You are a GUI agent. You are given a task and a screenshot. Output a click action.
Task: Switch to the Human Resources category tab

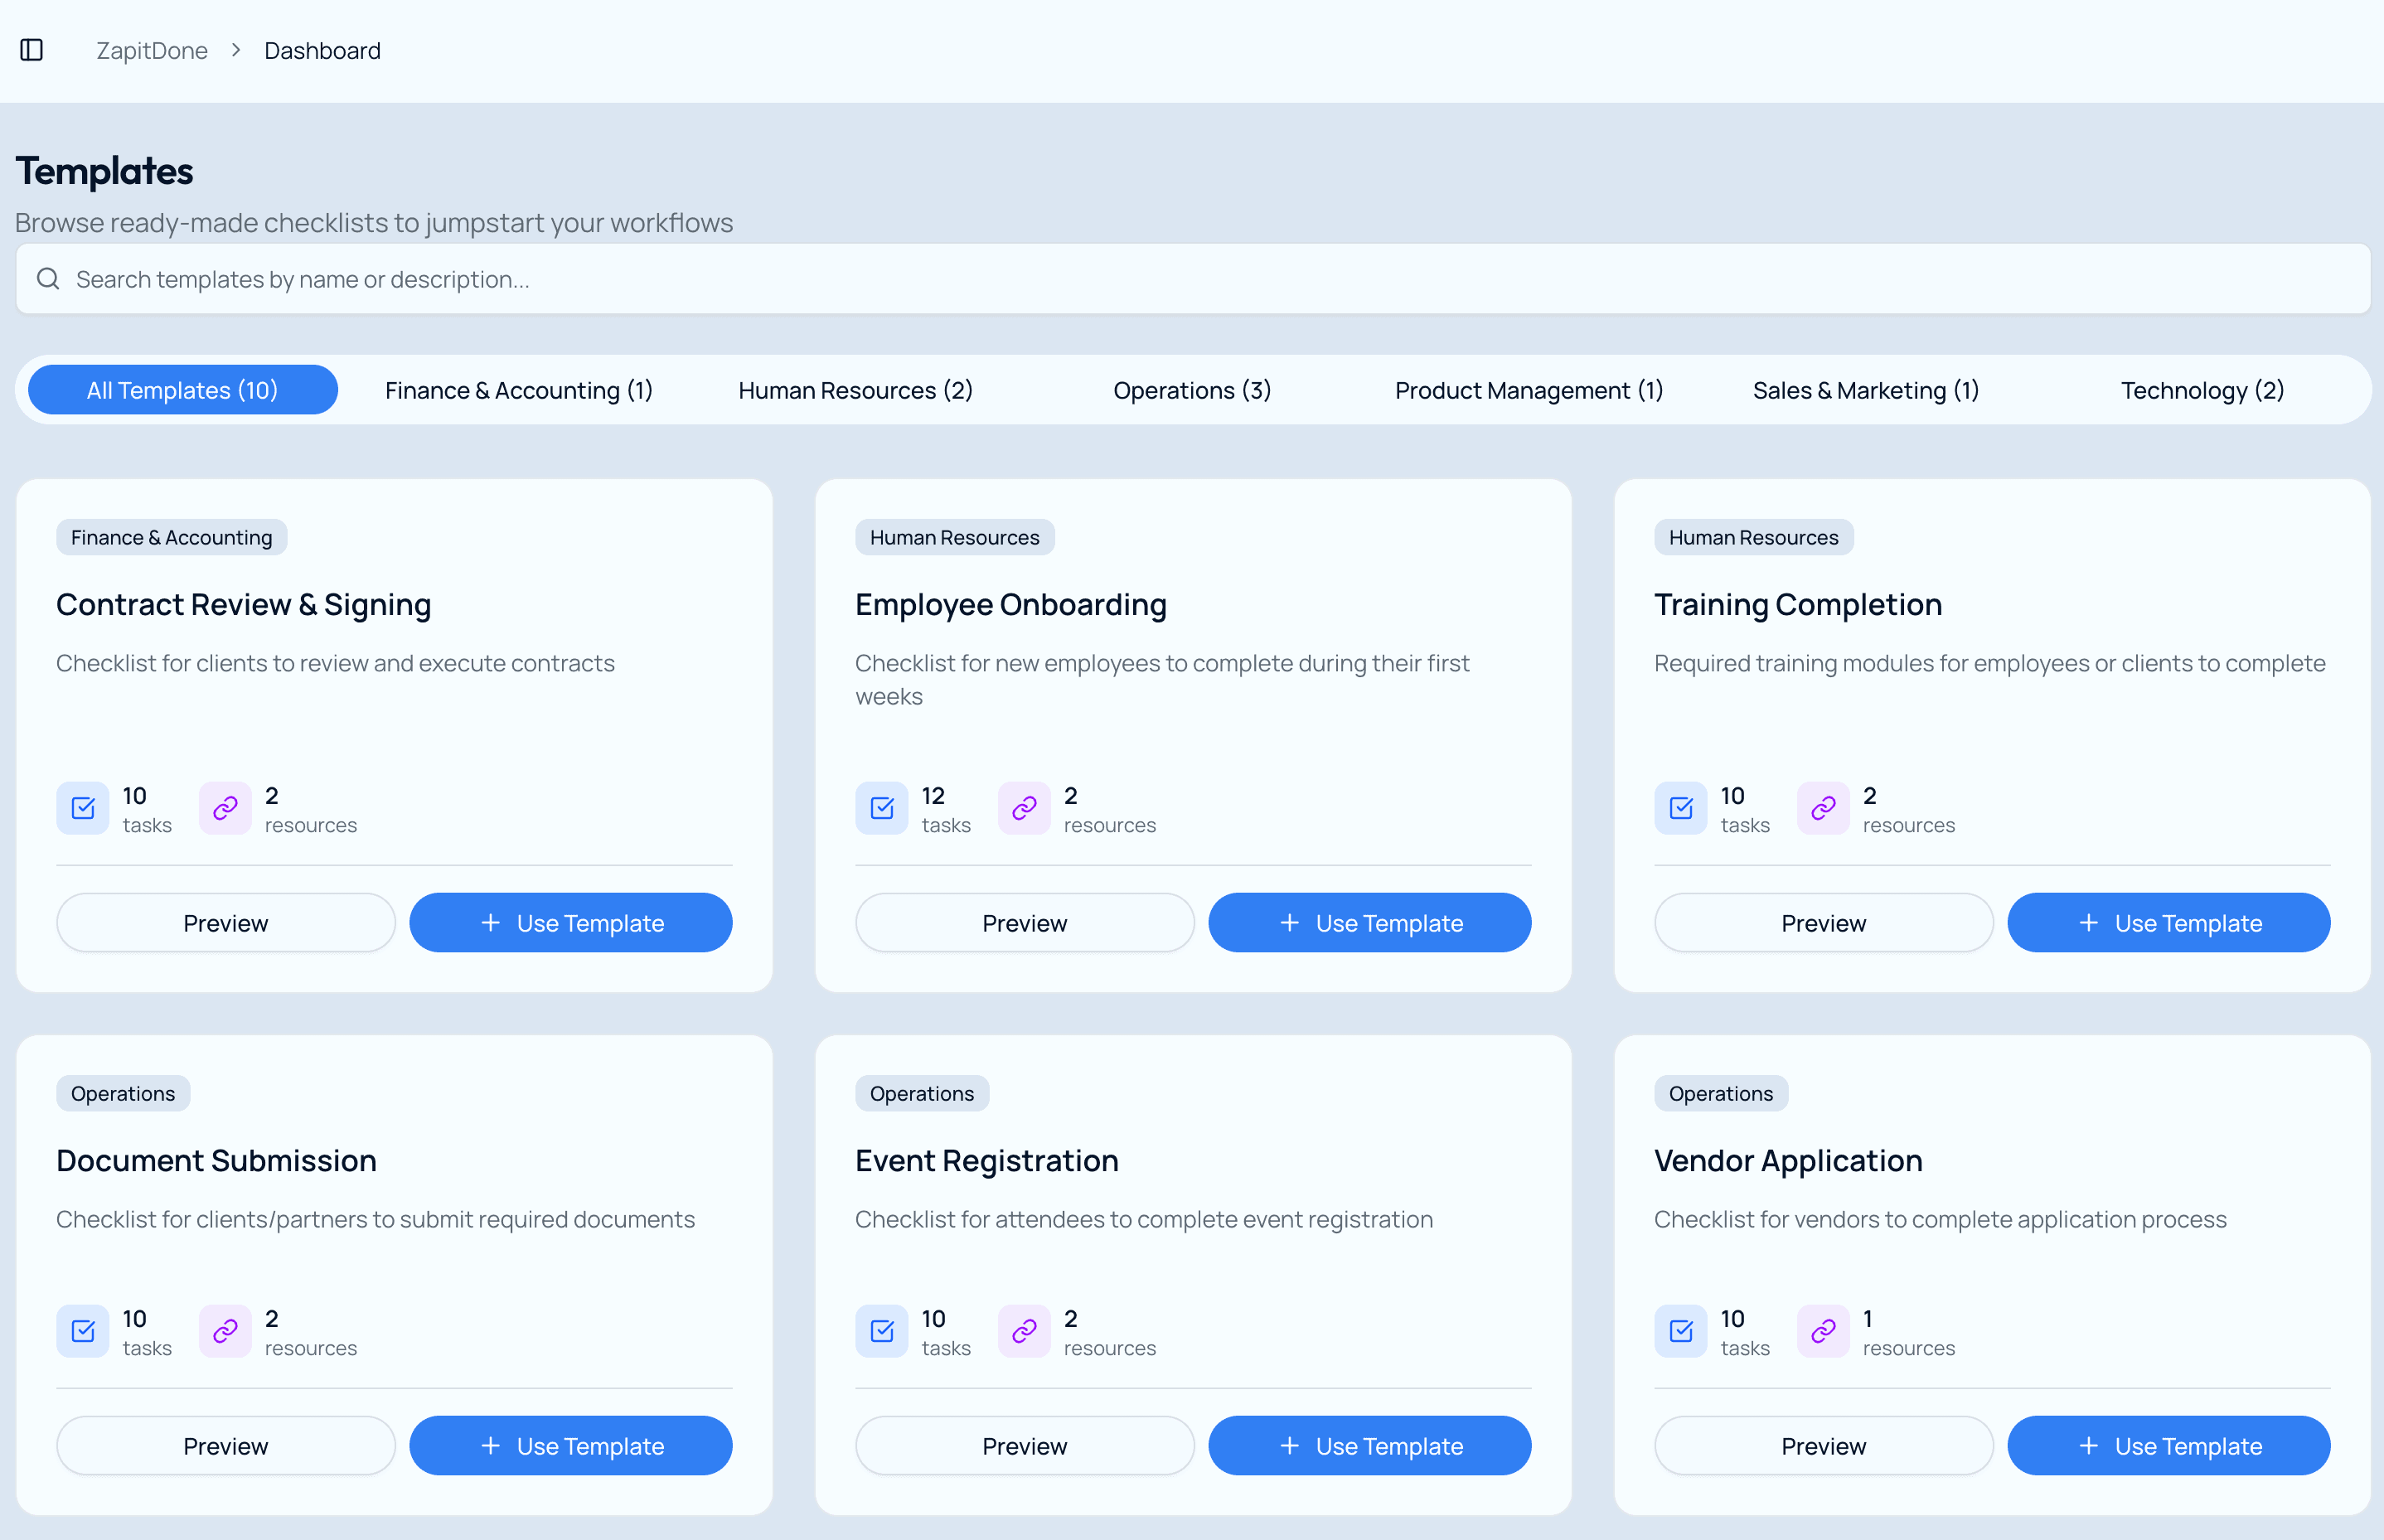pos(855,390)
